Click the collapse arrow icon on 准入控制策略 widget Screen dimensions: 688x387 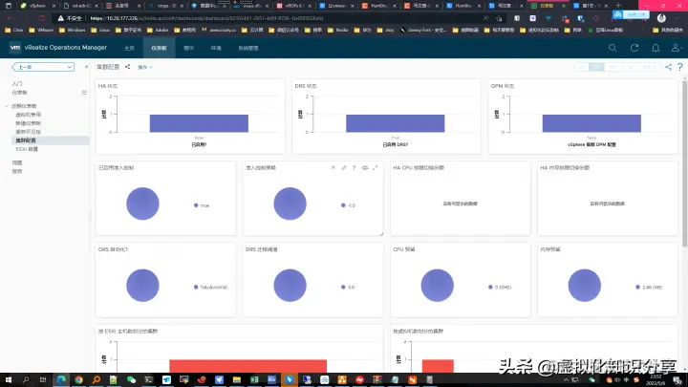pyautogui.click(x=333, y=167)
